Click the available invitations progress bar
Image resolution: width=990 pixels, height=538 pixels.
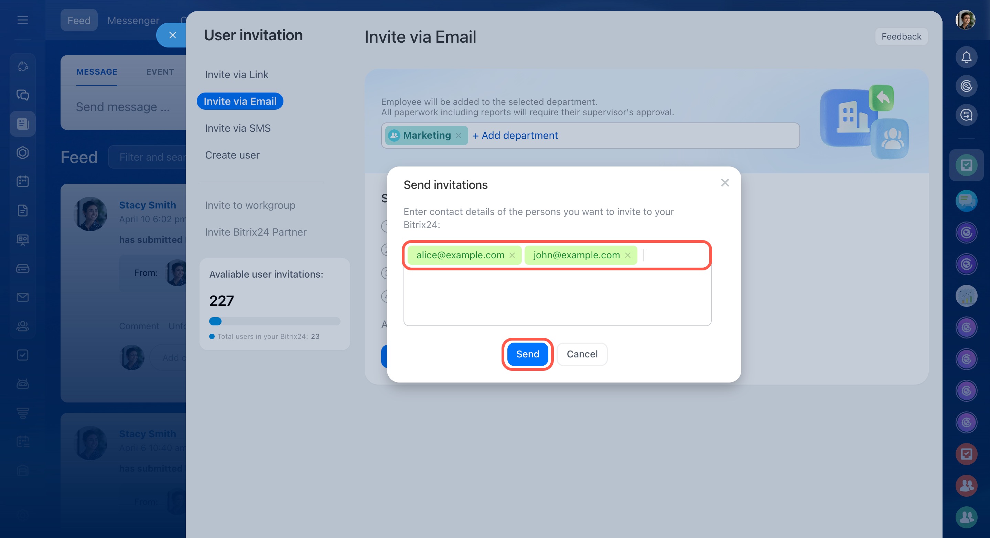(275, 321)
